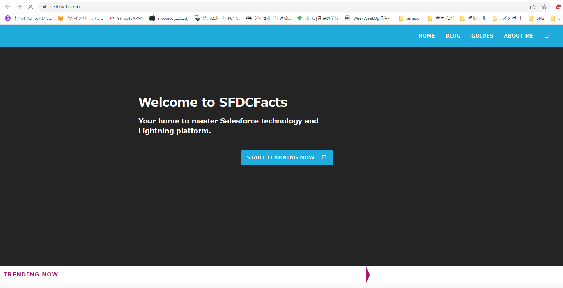Expand the ポイントサイト bookmark folder
The height and width of the screenshot is (288, 563).
(x=507, y=18)
